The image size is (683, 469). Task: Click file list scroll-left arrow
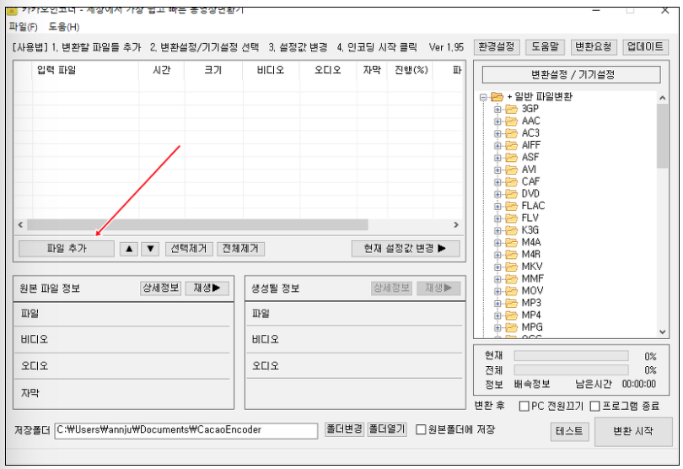pos(20,225)
